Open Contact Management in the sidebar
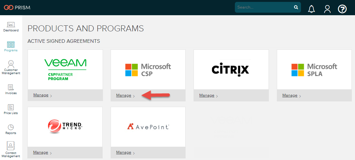The height and width of the screenshot is (160, 355). point(11,150)
